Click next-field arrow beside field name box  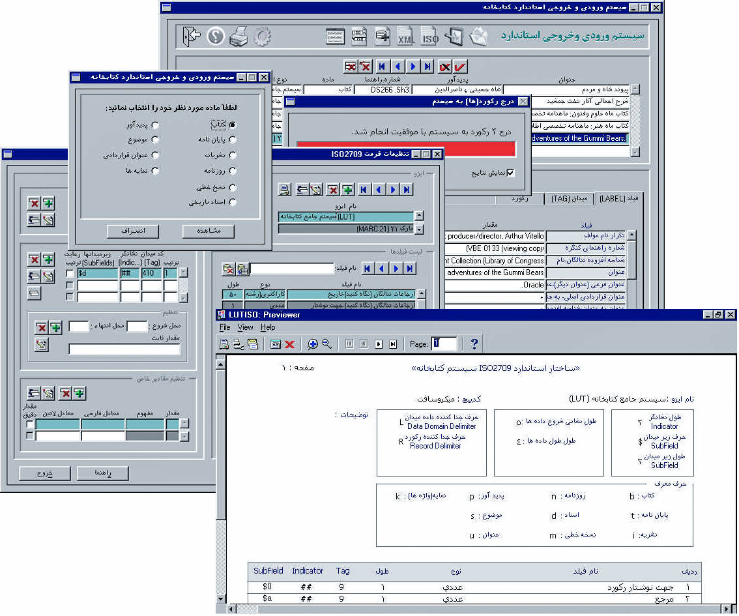[396, 269]
